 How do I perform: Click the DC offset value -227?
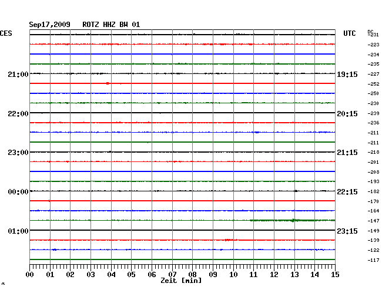[x=373, y=74]
